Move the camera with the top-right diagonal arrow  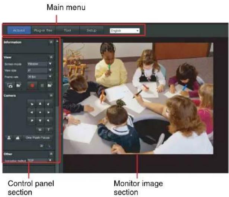click(x=48, y=104)
